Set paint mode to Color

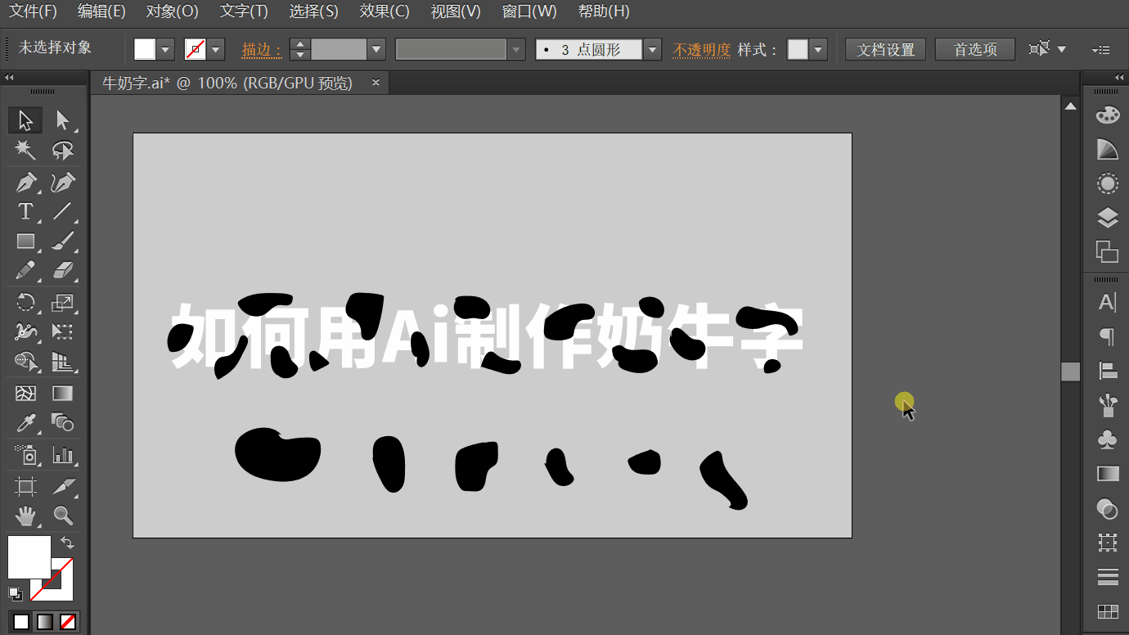(21, 622)
